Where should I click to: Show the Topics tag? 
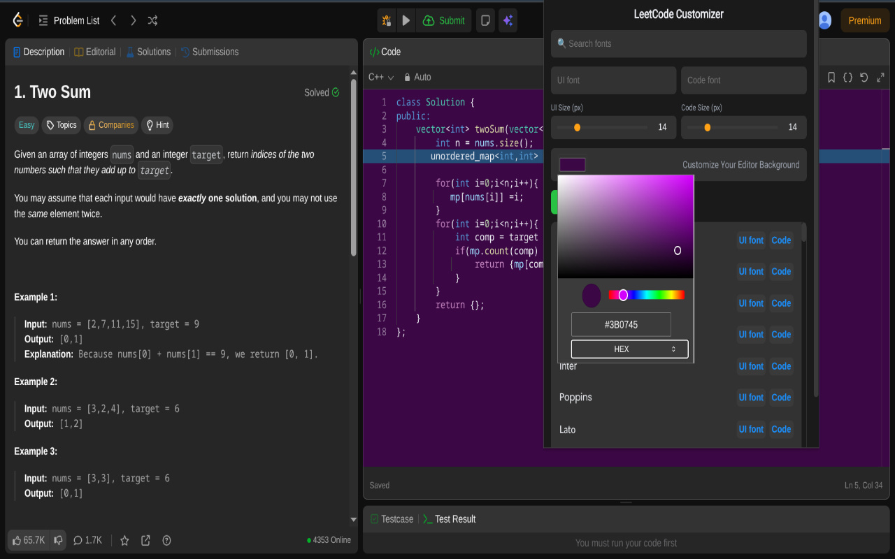coord(62,125)
